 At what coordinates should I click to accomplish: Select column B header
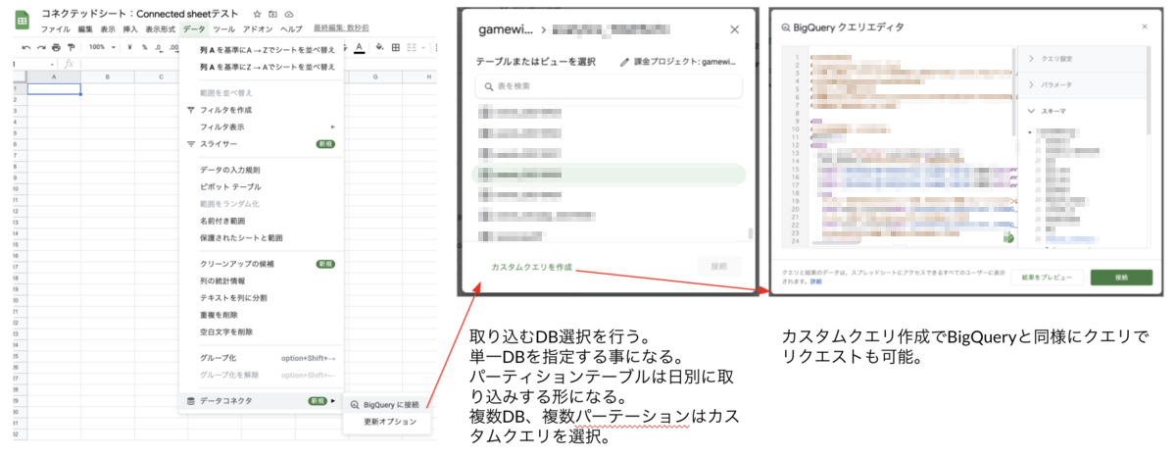[107, 76]
